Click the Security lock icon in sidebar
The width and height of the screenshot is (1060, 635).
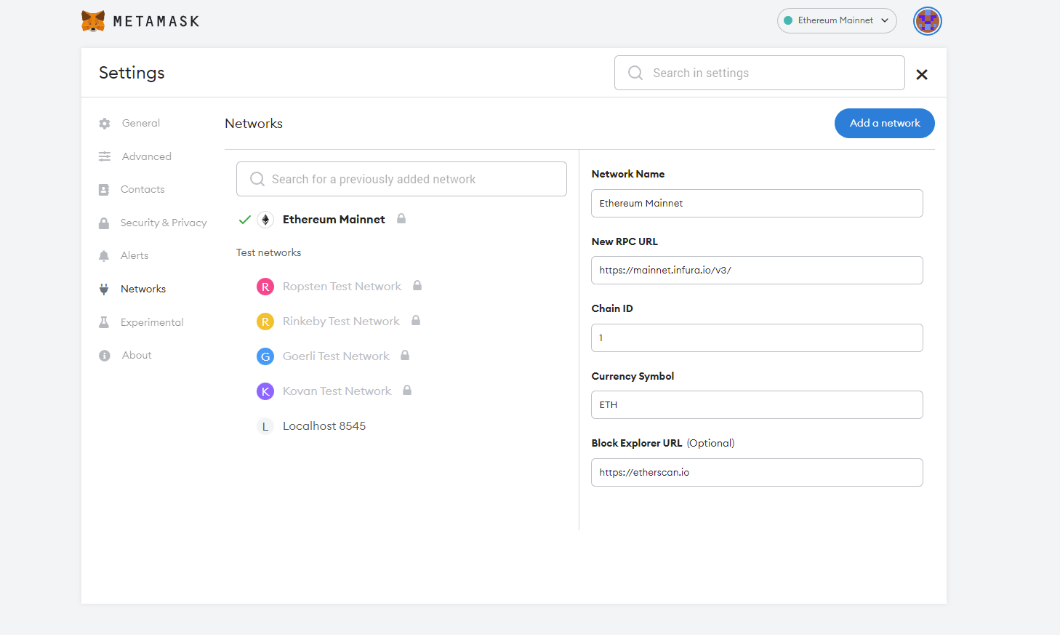(x=104, y=223)
